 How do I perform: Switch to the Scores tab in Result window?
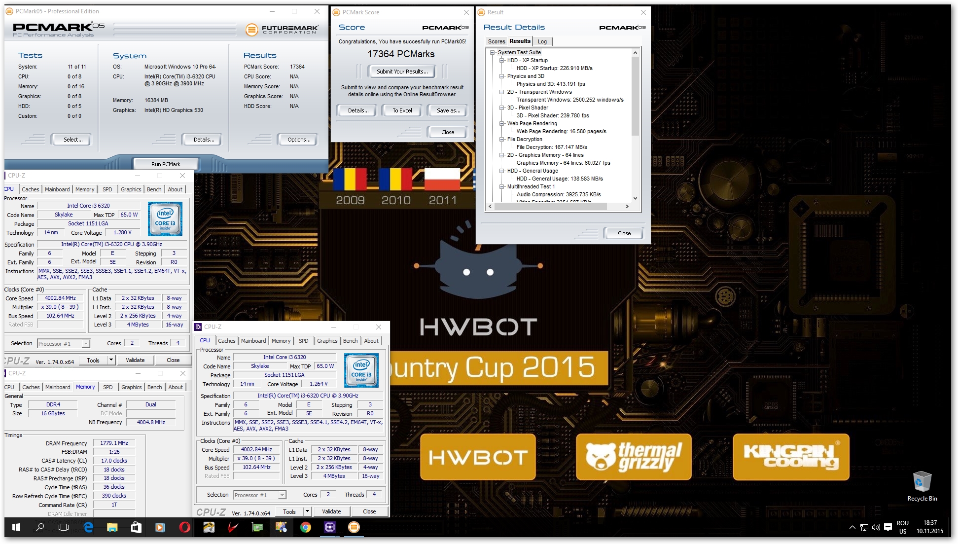pyautogui.click(x=497, y=41)
